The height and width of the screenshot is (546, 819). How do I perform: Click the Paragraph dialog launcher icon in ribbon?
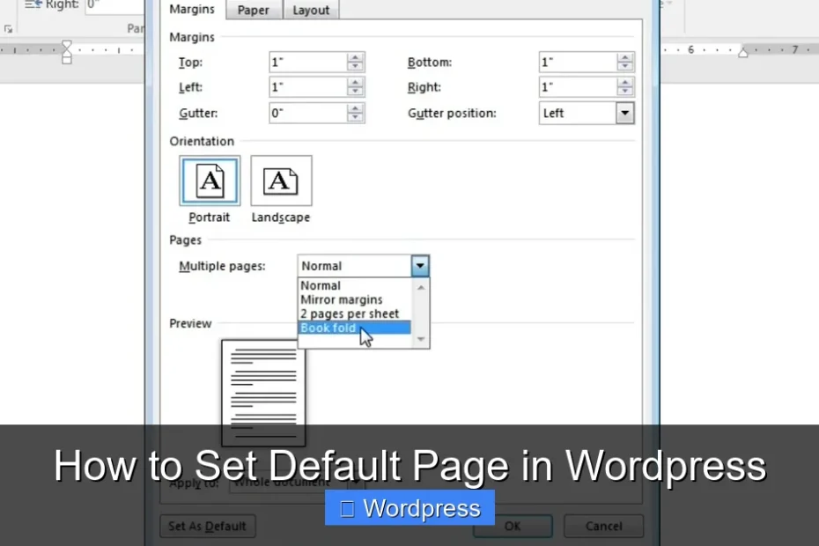coord(8,29)
